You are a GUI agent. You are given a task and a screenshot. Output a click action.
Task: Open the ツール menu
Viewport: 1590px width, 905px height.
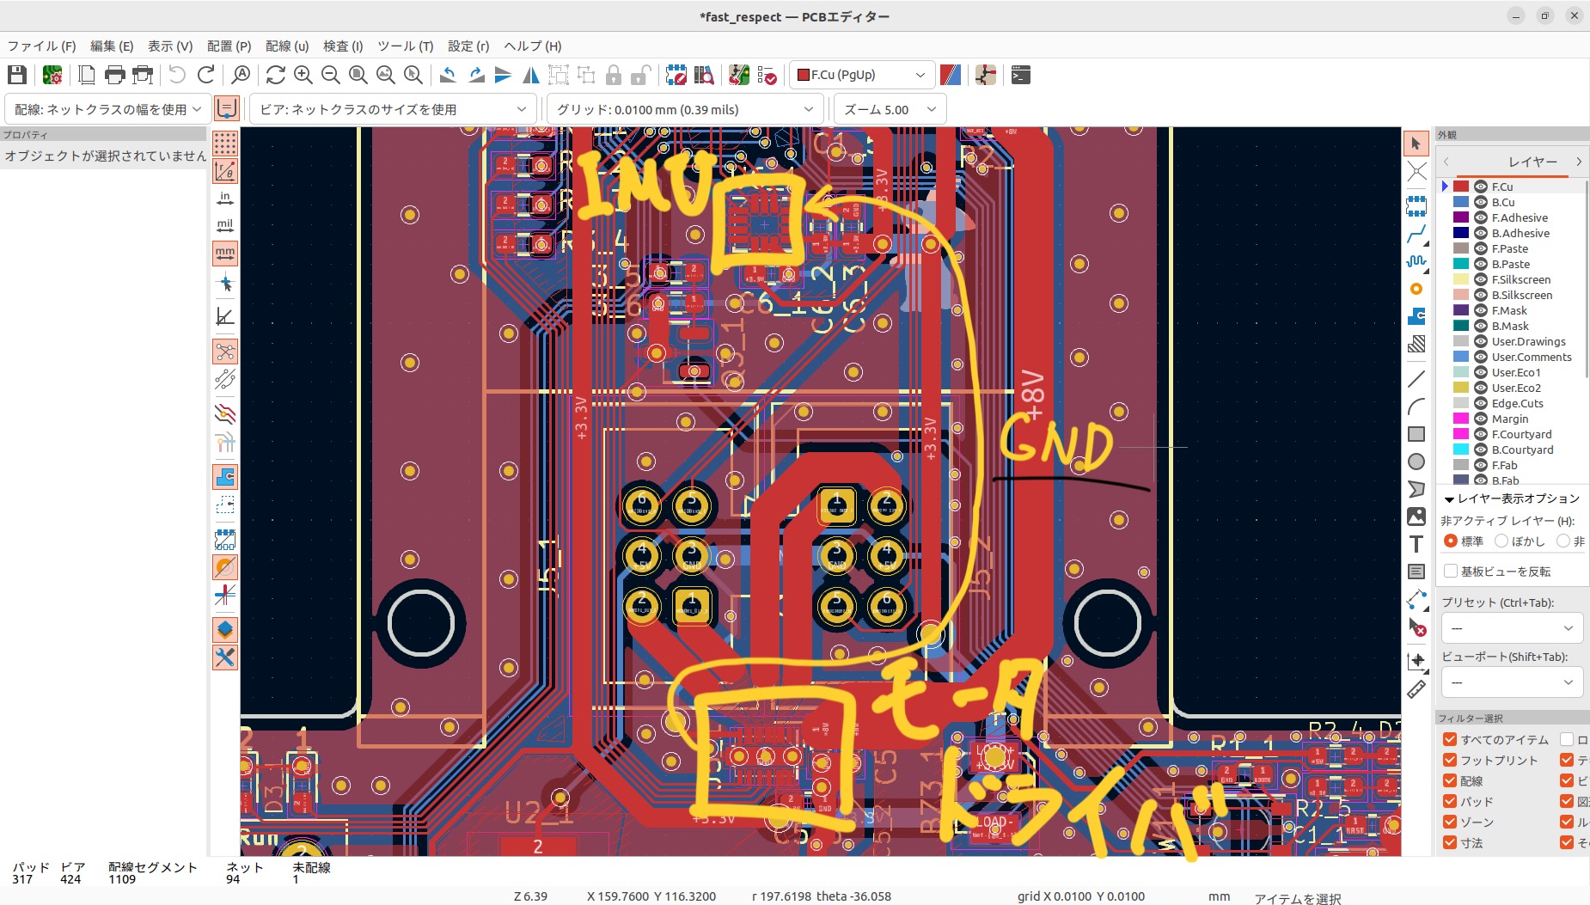pos(405,46)
